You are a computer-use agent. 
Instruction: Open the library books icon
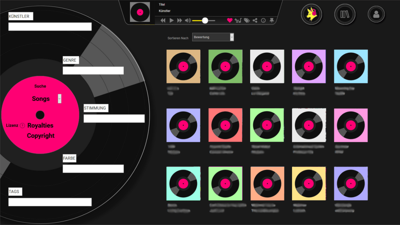(x=345, y=14)
